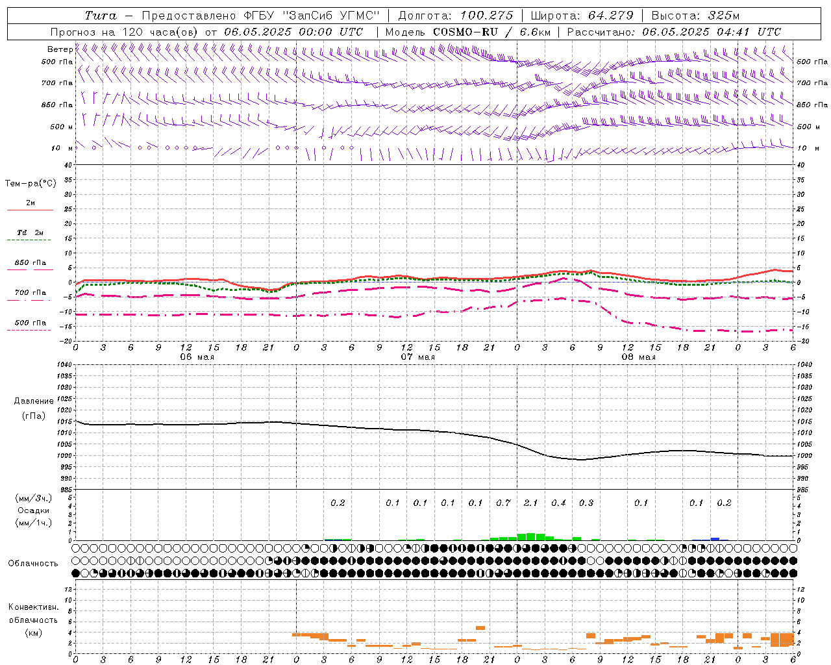Click the "0.4" three-hour precipitation value
This screenshot has width=831, height=665.
558,503
